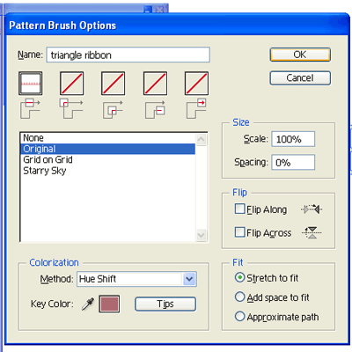Select the end tile thumbnail
The height and width of the screenshot is (352, 352).
[x=196, y=84]
